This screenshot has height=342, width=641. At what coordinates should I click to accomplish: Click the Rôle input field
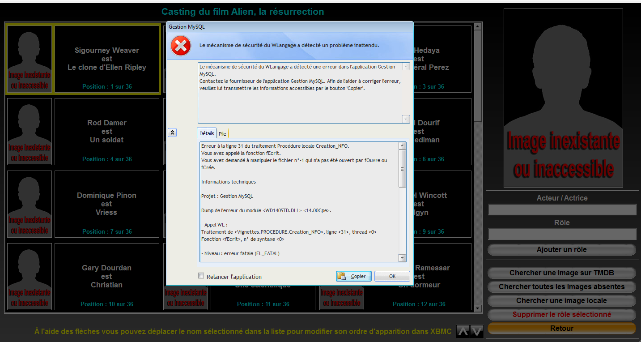(562, 234)
